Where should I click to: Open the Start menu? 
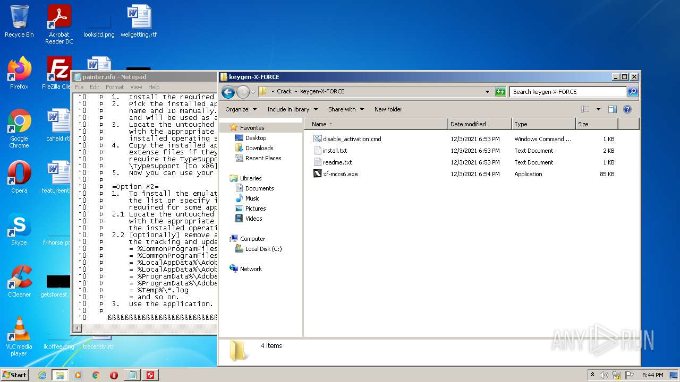pyautogui.click(x=14, y=375)
